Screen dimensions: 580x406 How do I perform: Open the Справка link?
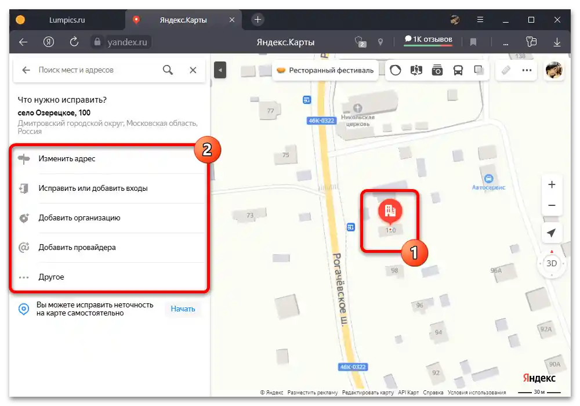(433, 392)
